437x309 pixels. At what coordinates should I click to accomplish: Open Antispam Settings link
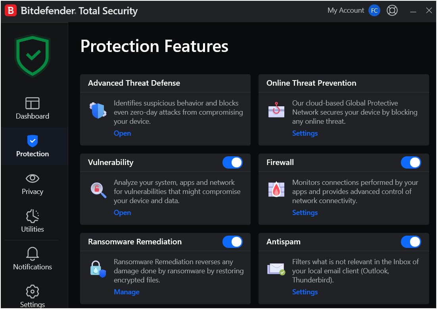(305, 292)
